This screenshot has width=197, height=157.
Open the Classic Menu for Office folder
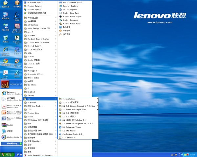[40, 43]
